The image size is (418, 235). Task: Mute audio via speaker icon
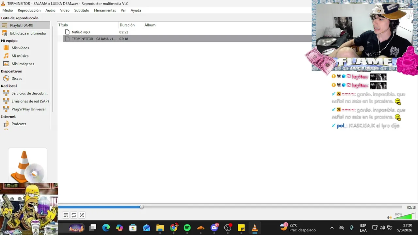(x=389, y=217)
